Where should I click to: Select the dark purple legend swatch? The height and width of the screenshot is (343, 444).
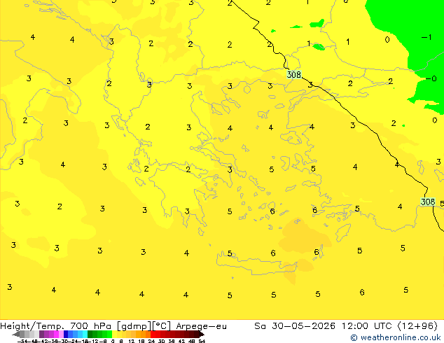[x=41, y=334]
